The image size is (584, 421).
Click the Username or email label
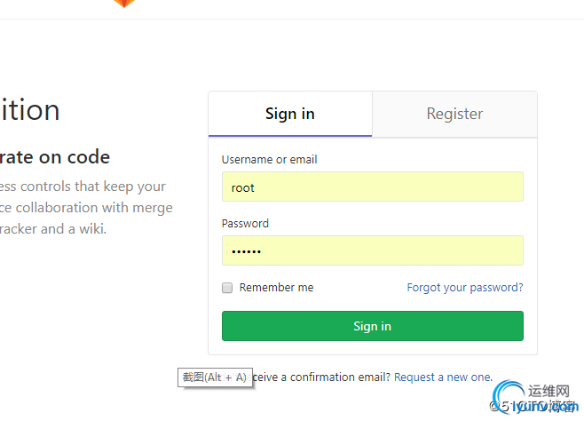tap(269, 160)
